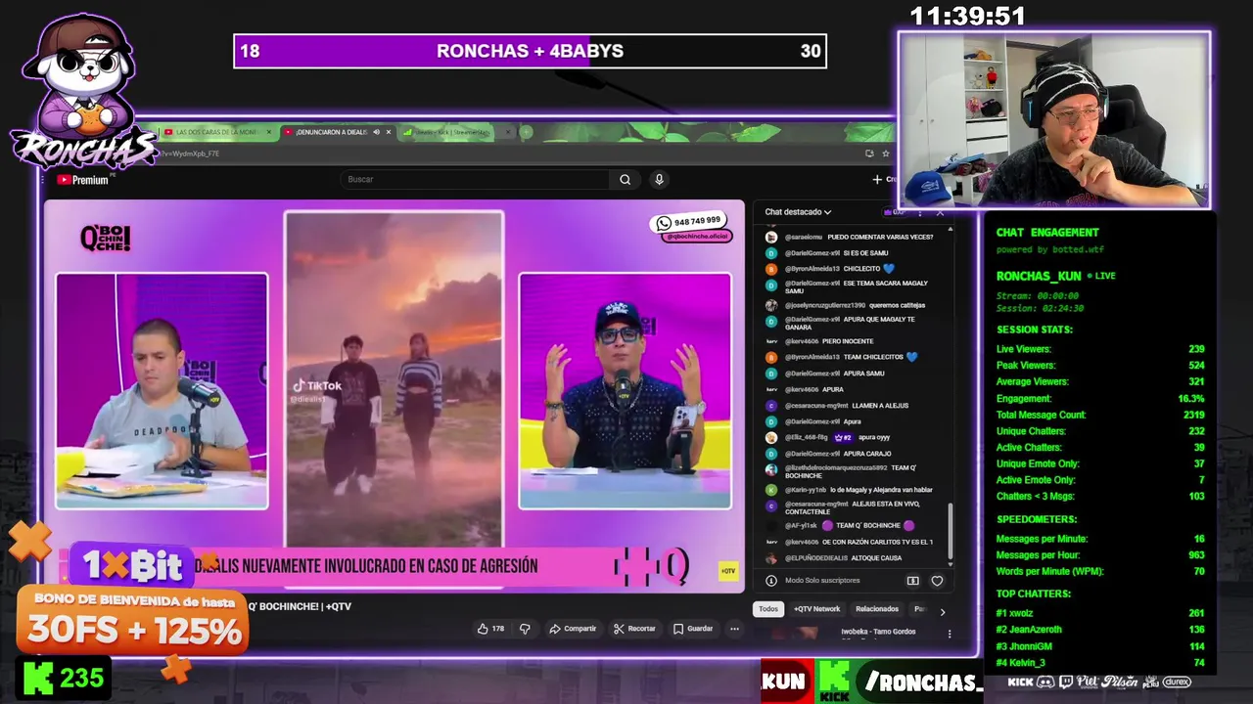The height and width of the screenshot is (704, 1253).
Task: Click @ELPUÑODEDIEALIS ALTOQUE CAUSA message
Action: point(834,558)
